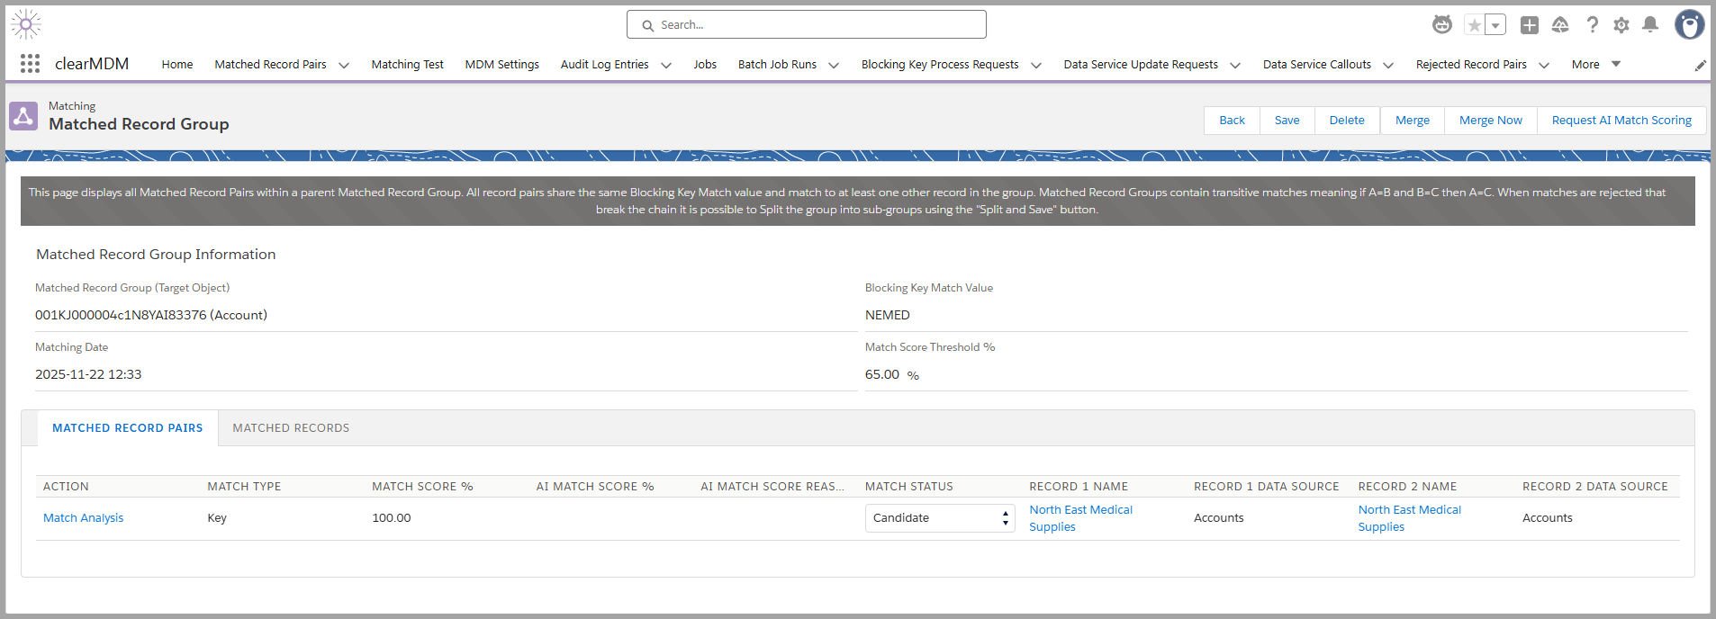Image resolution: width=1716 pixels, height=619 pixels.
Task: Open the App Launcher grid icon
Action: point(30,64)
